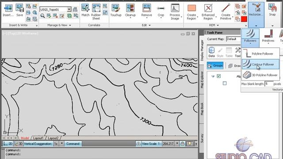Tick the empty checkbox below the checked layer
Viewport: 283px width, 159px height.
coord(225,83)
